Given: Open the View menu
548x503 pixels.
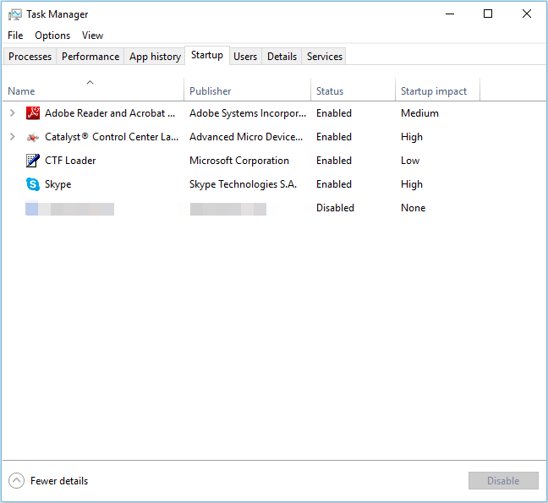Looking at the screenshot, I should click(x=93, y=36).
